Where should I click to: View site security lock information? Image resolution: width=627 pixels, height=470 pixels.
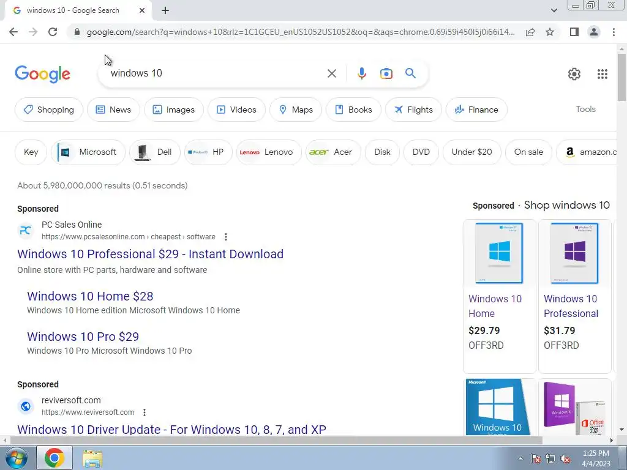(x=77, y=32)
